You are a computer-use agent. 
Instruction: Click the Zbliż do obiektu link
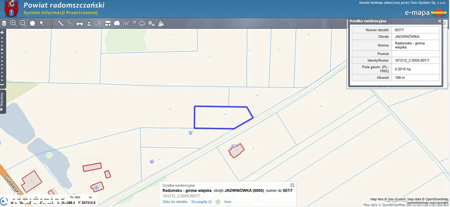(175, 202)
